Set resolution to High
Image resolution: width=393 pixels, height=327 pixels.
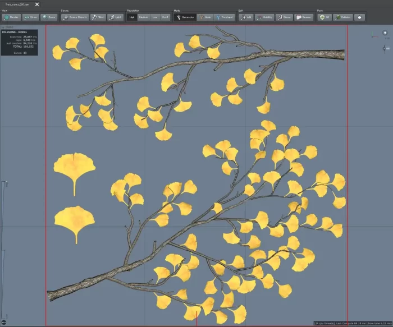[131, 17]
